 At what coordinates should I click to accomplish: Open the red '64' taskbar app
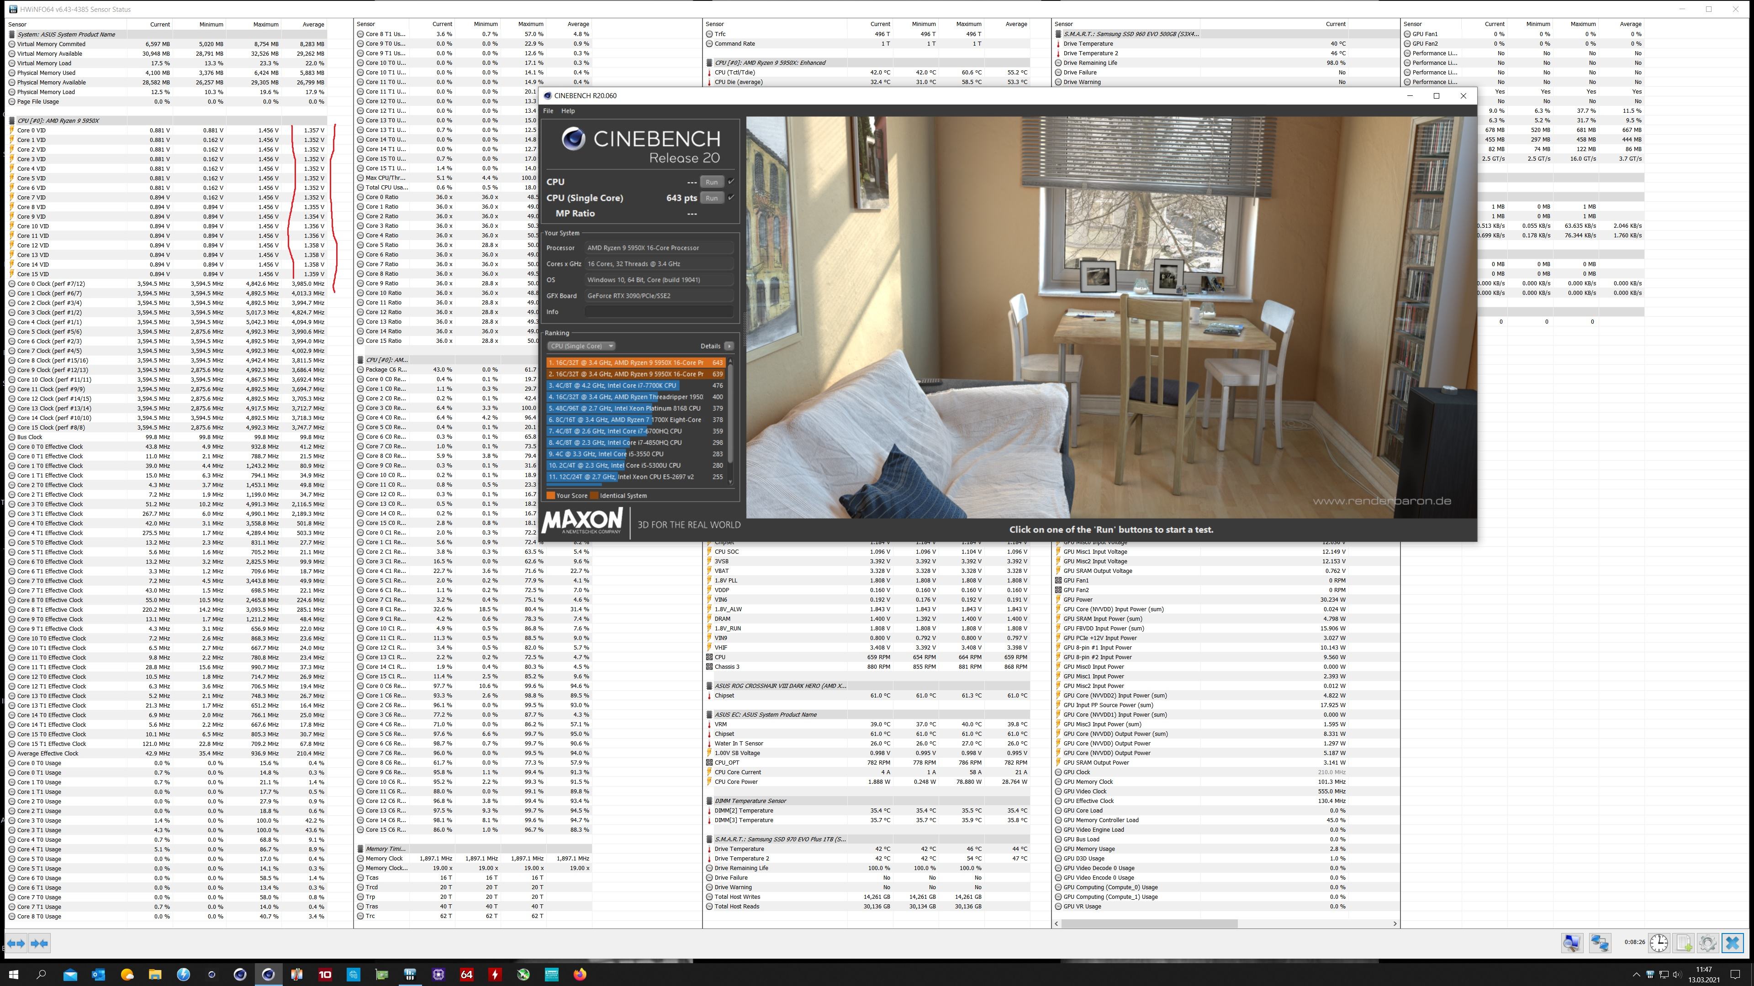pyautogui.click(x=466, y=975)
